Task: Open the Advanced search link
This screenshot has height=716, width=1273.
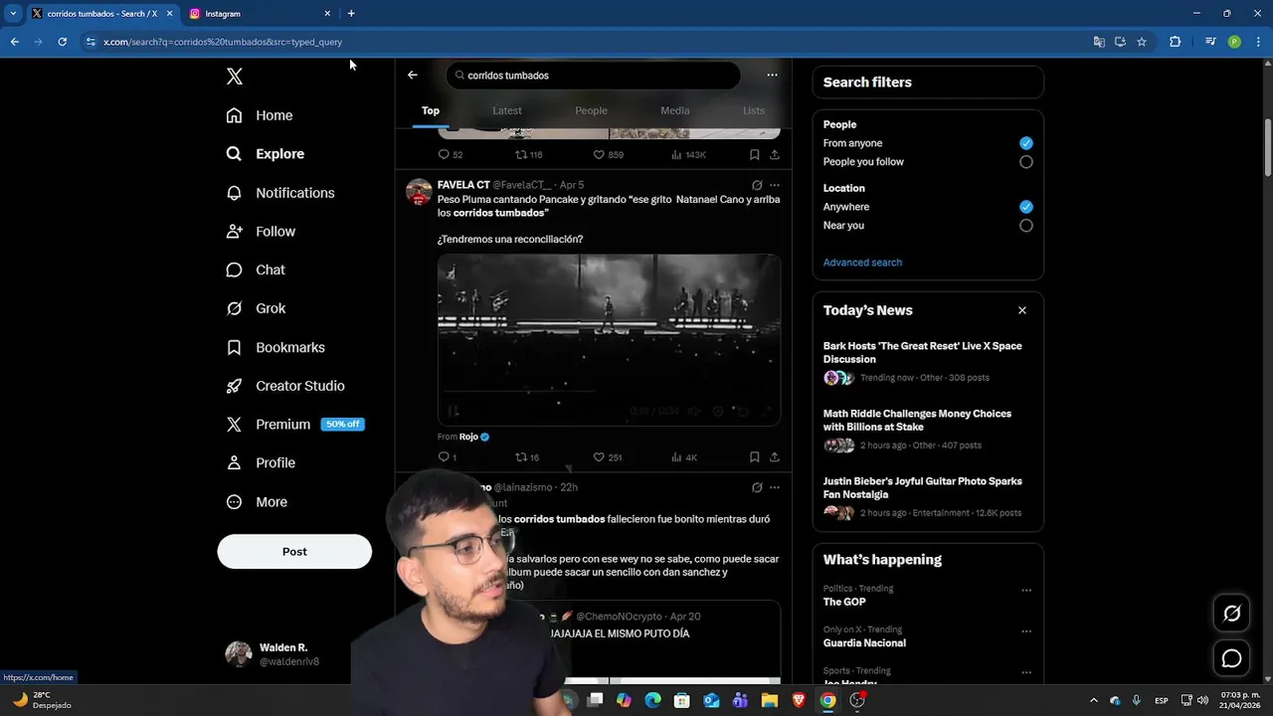Action: [x=862, y=263]
